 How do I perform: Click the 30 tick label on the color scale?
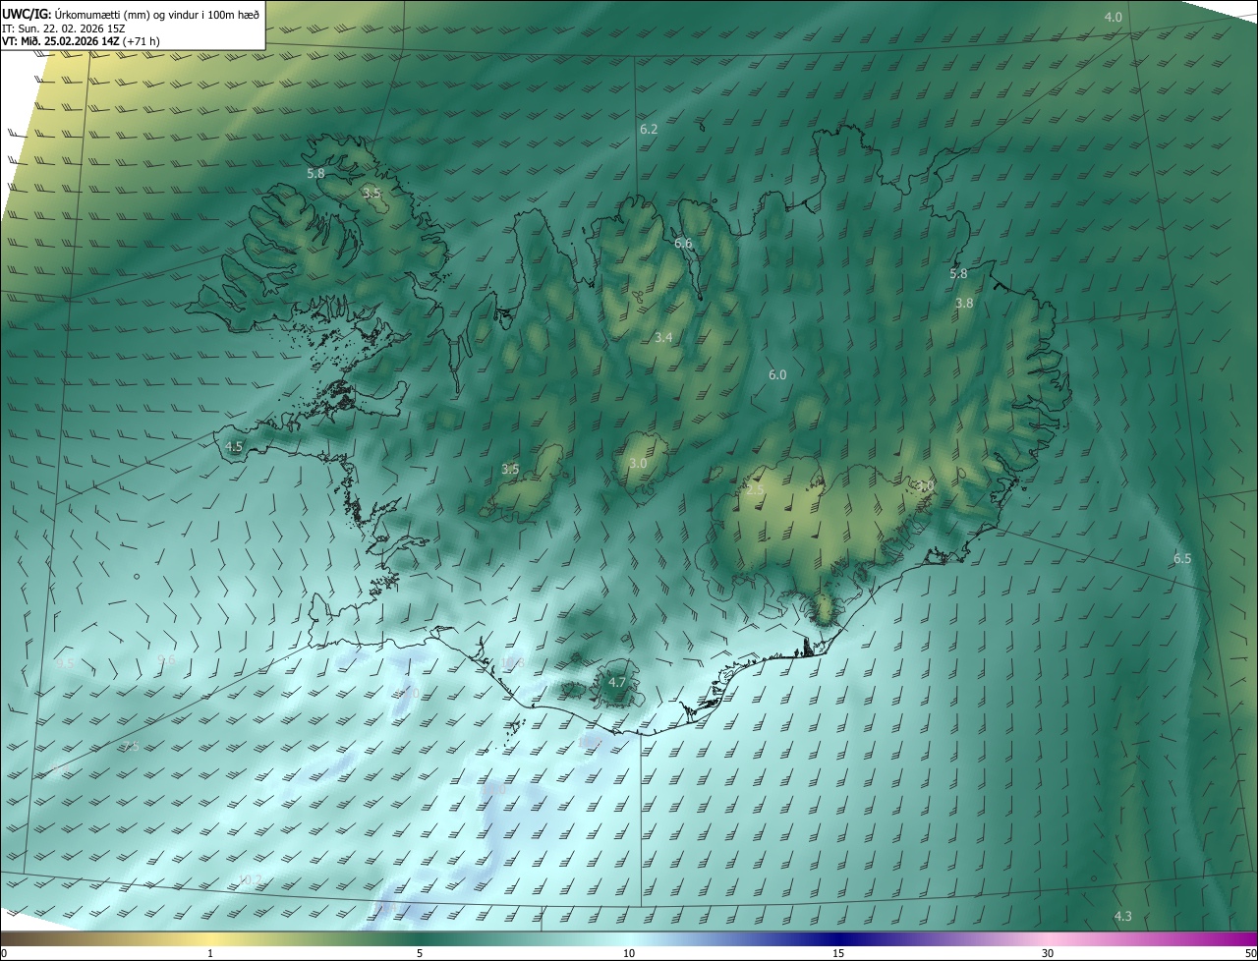(x=1048, y=954)
